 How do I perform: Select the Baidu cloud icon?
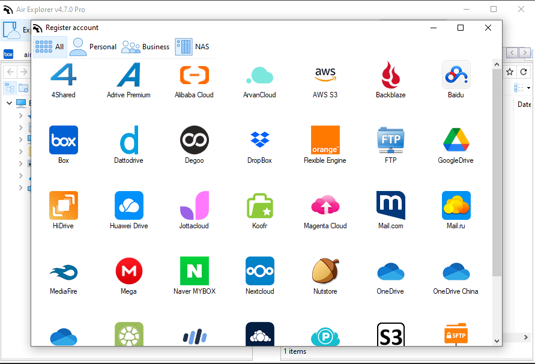456,80
